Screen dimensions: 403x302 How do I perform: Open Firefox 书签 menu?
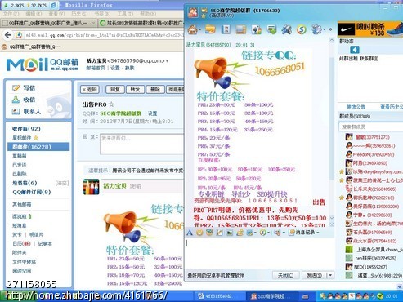tap(102, 14)
